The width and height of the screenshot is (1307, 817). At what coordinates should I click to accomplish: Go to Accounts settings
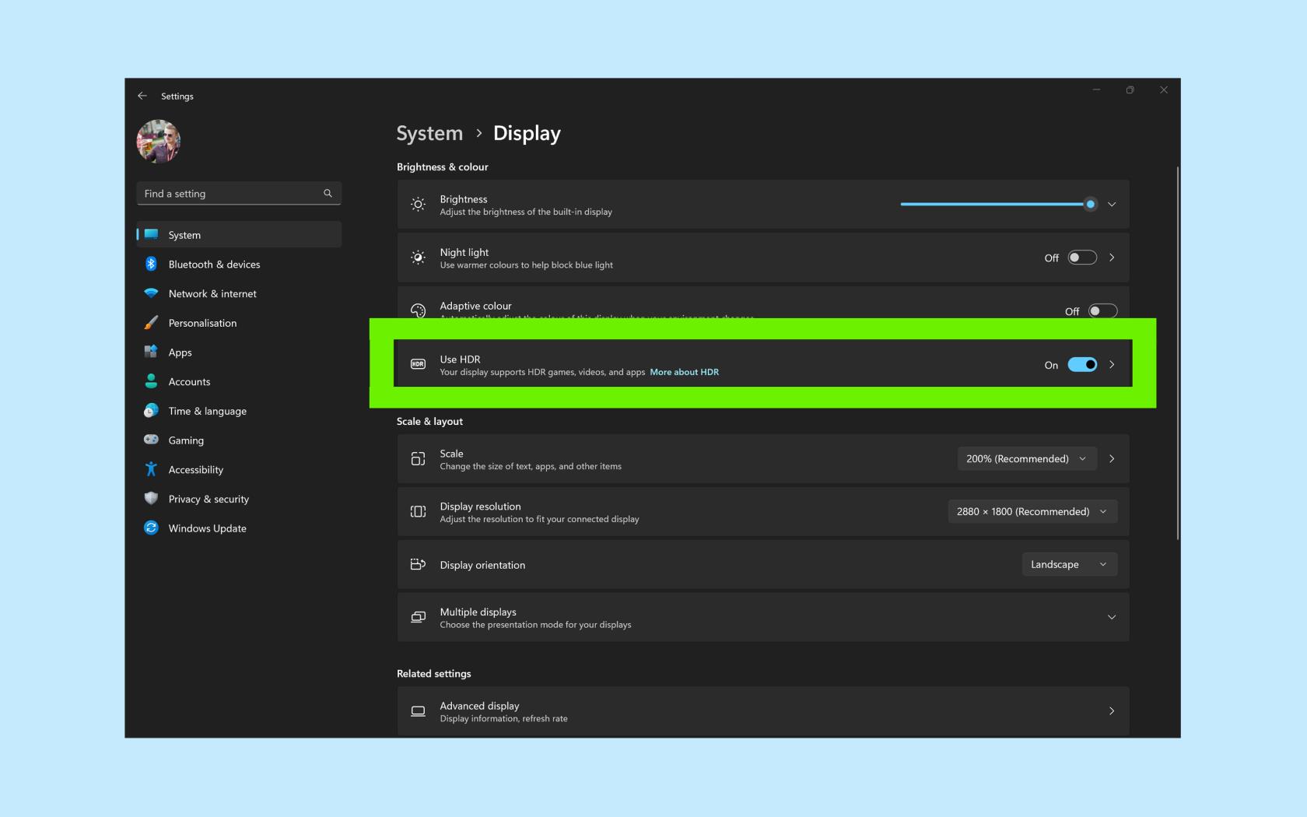point(239,381)
